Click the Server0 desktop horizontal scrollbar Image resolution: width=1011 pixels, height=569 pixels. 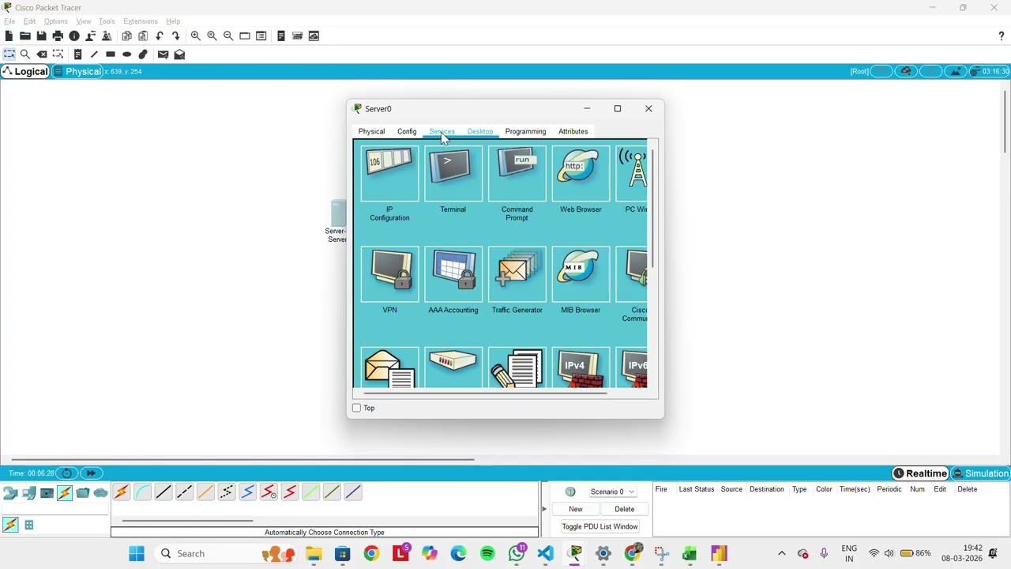(485, 392)
